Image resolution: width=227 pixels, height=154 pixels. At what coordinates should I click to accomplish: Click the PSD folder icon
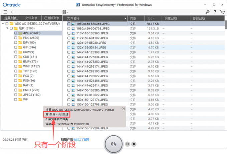[20, 81]
